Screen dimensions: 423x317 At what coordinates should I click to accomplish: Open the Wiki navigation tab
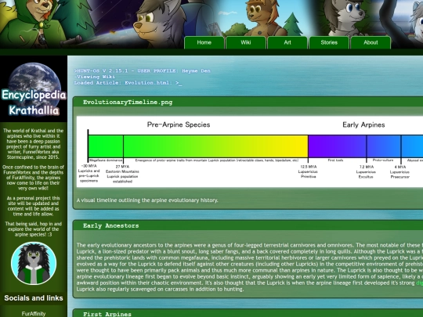pos(246,42)
